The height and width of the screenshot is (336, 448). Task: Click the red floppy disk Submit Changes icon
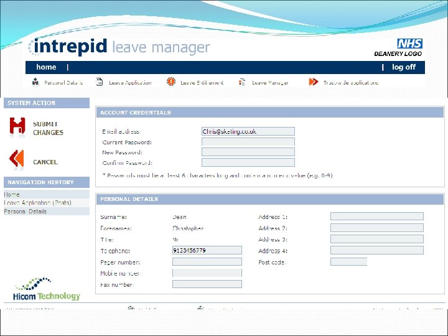(x=17, y=126)
